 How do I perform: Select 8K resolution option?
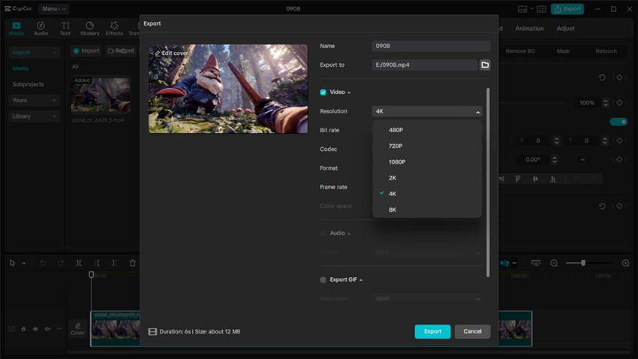[427, 210]
